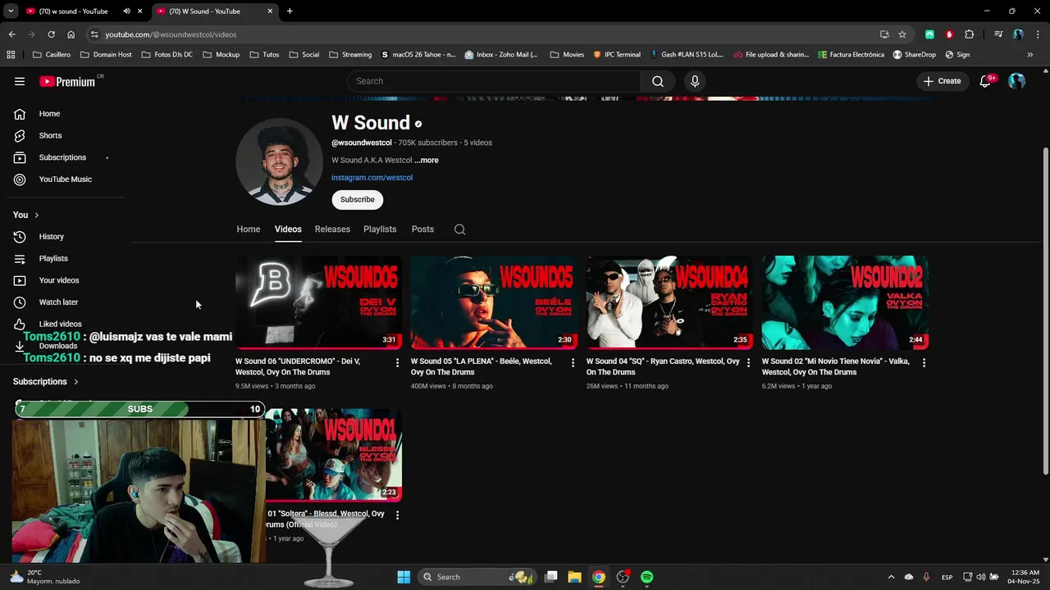The image size is (1050, 590).
Task: Go to Shorts in sidebar
Action: pos(50,135)
